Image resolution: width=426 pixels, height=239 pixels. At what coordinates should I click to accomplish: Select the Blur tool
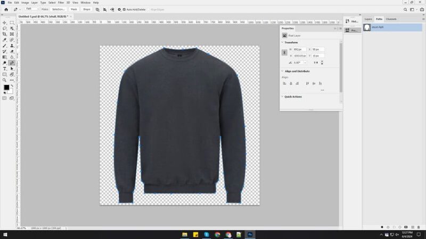12,57
